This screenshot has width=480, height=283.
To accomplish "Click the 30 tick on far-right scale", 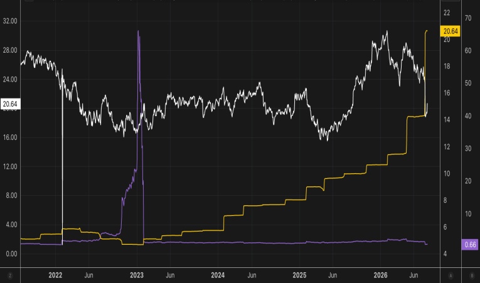I will pyautogui.click(x=468, y=149).
